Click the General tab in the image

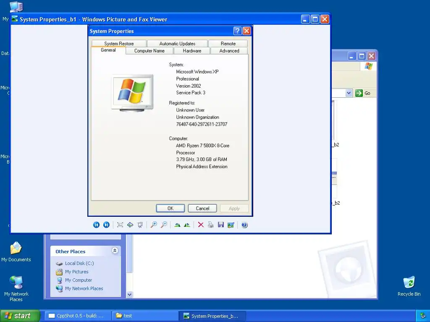pos(108,50)
